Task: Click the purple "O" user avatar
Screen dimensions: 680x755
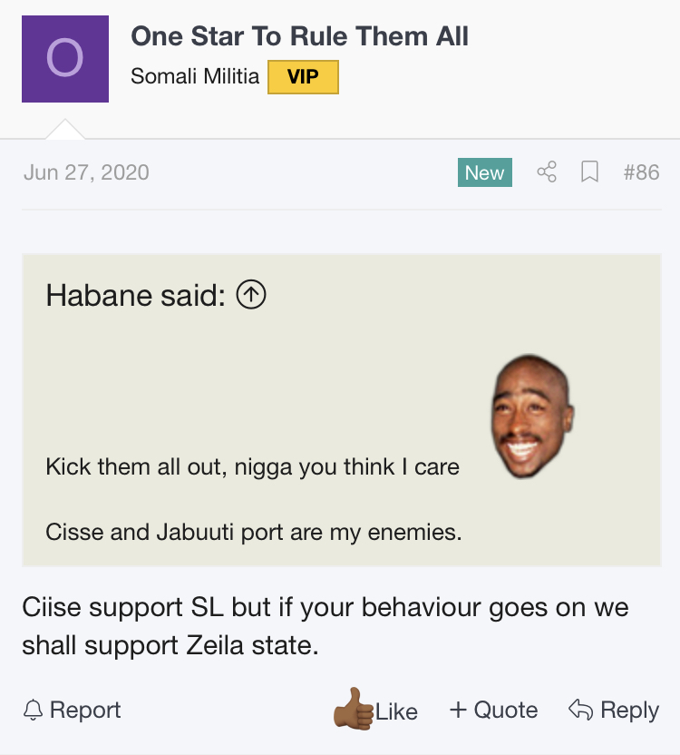Action: click(65, 59)
